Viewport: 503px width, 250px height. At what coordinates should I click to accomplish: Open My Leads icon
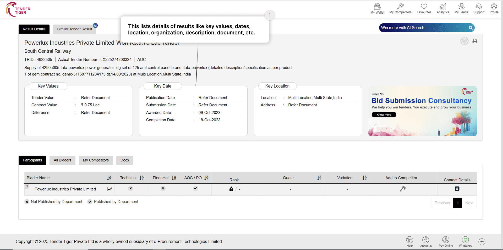(461, 9)
